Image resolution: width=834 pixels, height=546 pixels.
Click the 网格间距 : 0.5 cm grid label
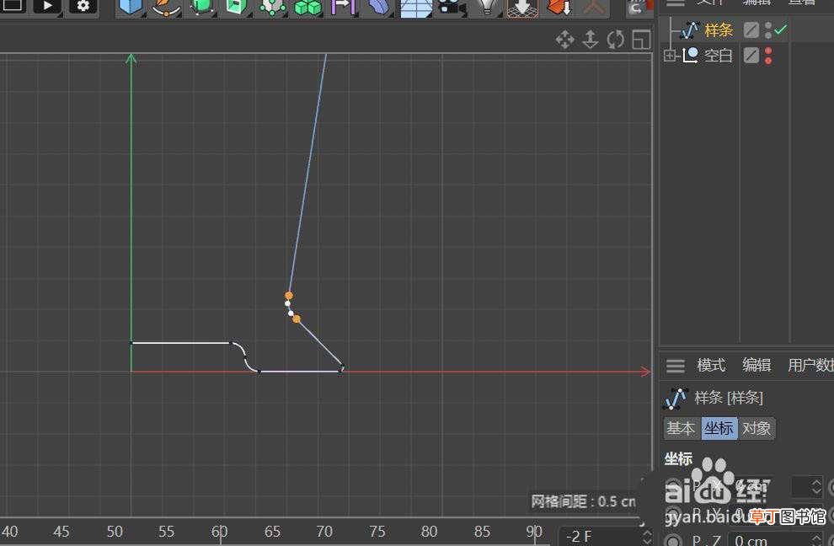click(583, 501)
